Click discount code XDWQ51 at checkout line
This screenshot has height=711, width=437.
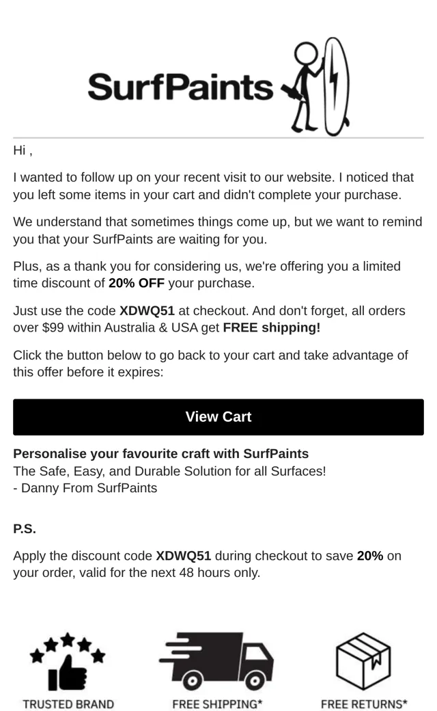147,310
